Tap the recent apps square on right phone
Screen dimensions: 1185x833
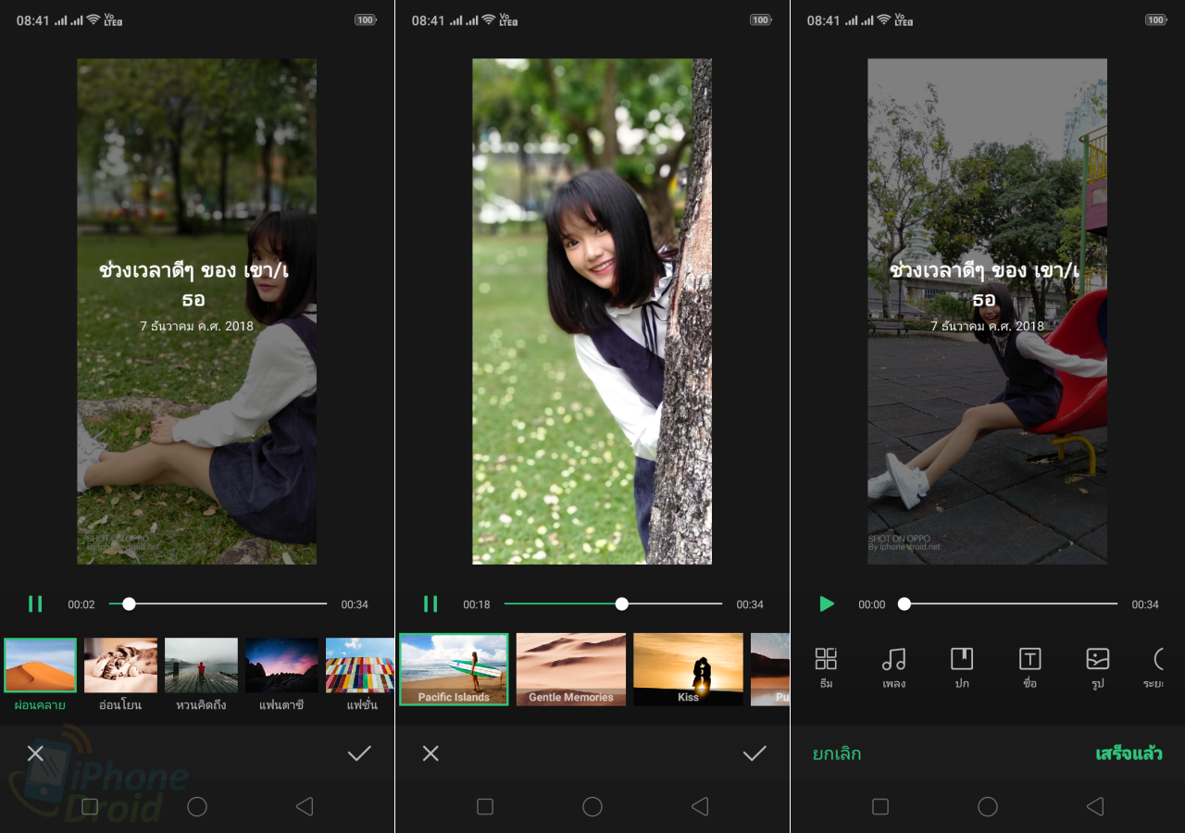click(x=880, y=807)
